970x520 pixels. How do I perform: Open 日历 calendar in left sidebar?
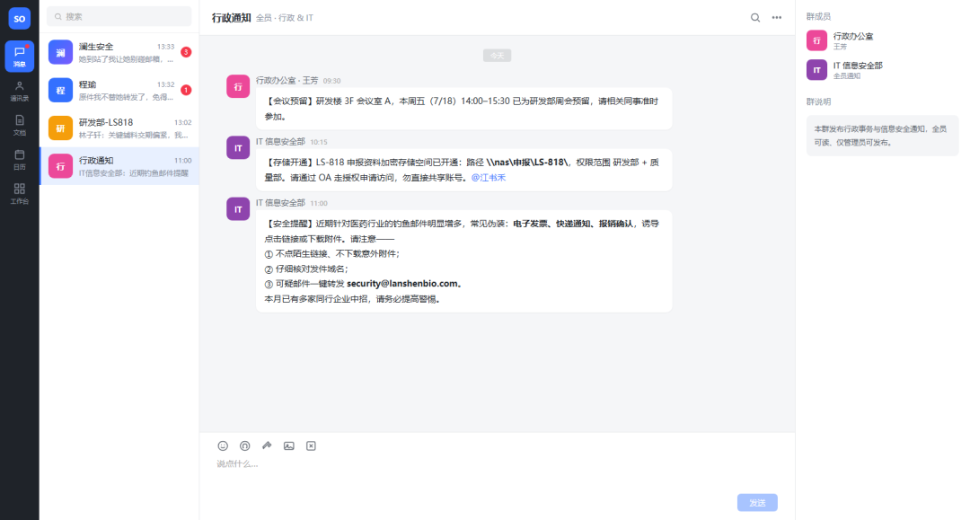(x=19, y=160)
